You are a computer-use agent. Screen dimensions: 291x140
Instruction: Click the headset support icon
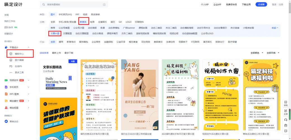(286, 120)
